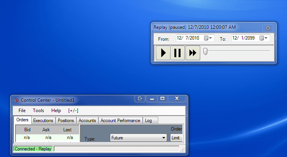
Task: Switch to the Executions tab
Action: point(43,121)
